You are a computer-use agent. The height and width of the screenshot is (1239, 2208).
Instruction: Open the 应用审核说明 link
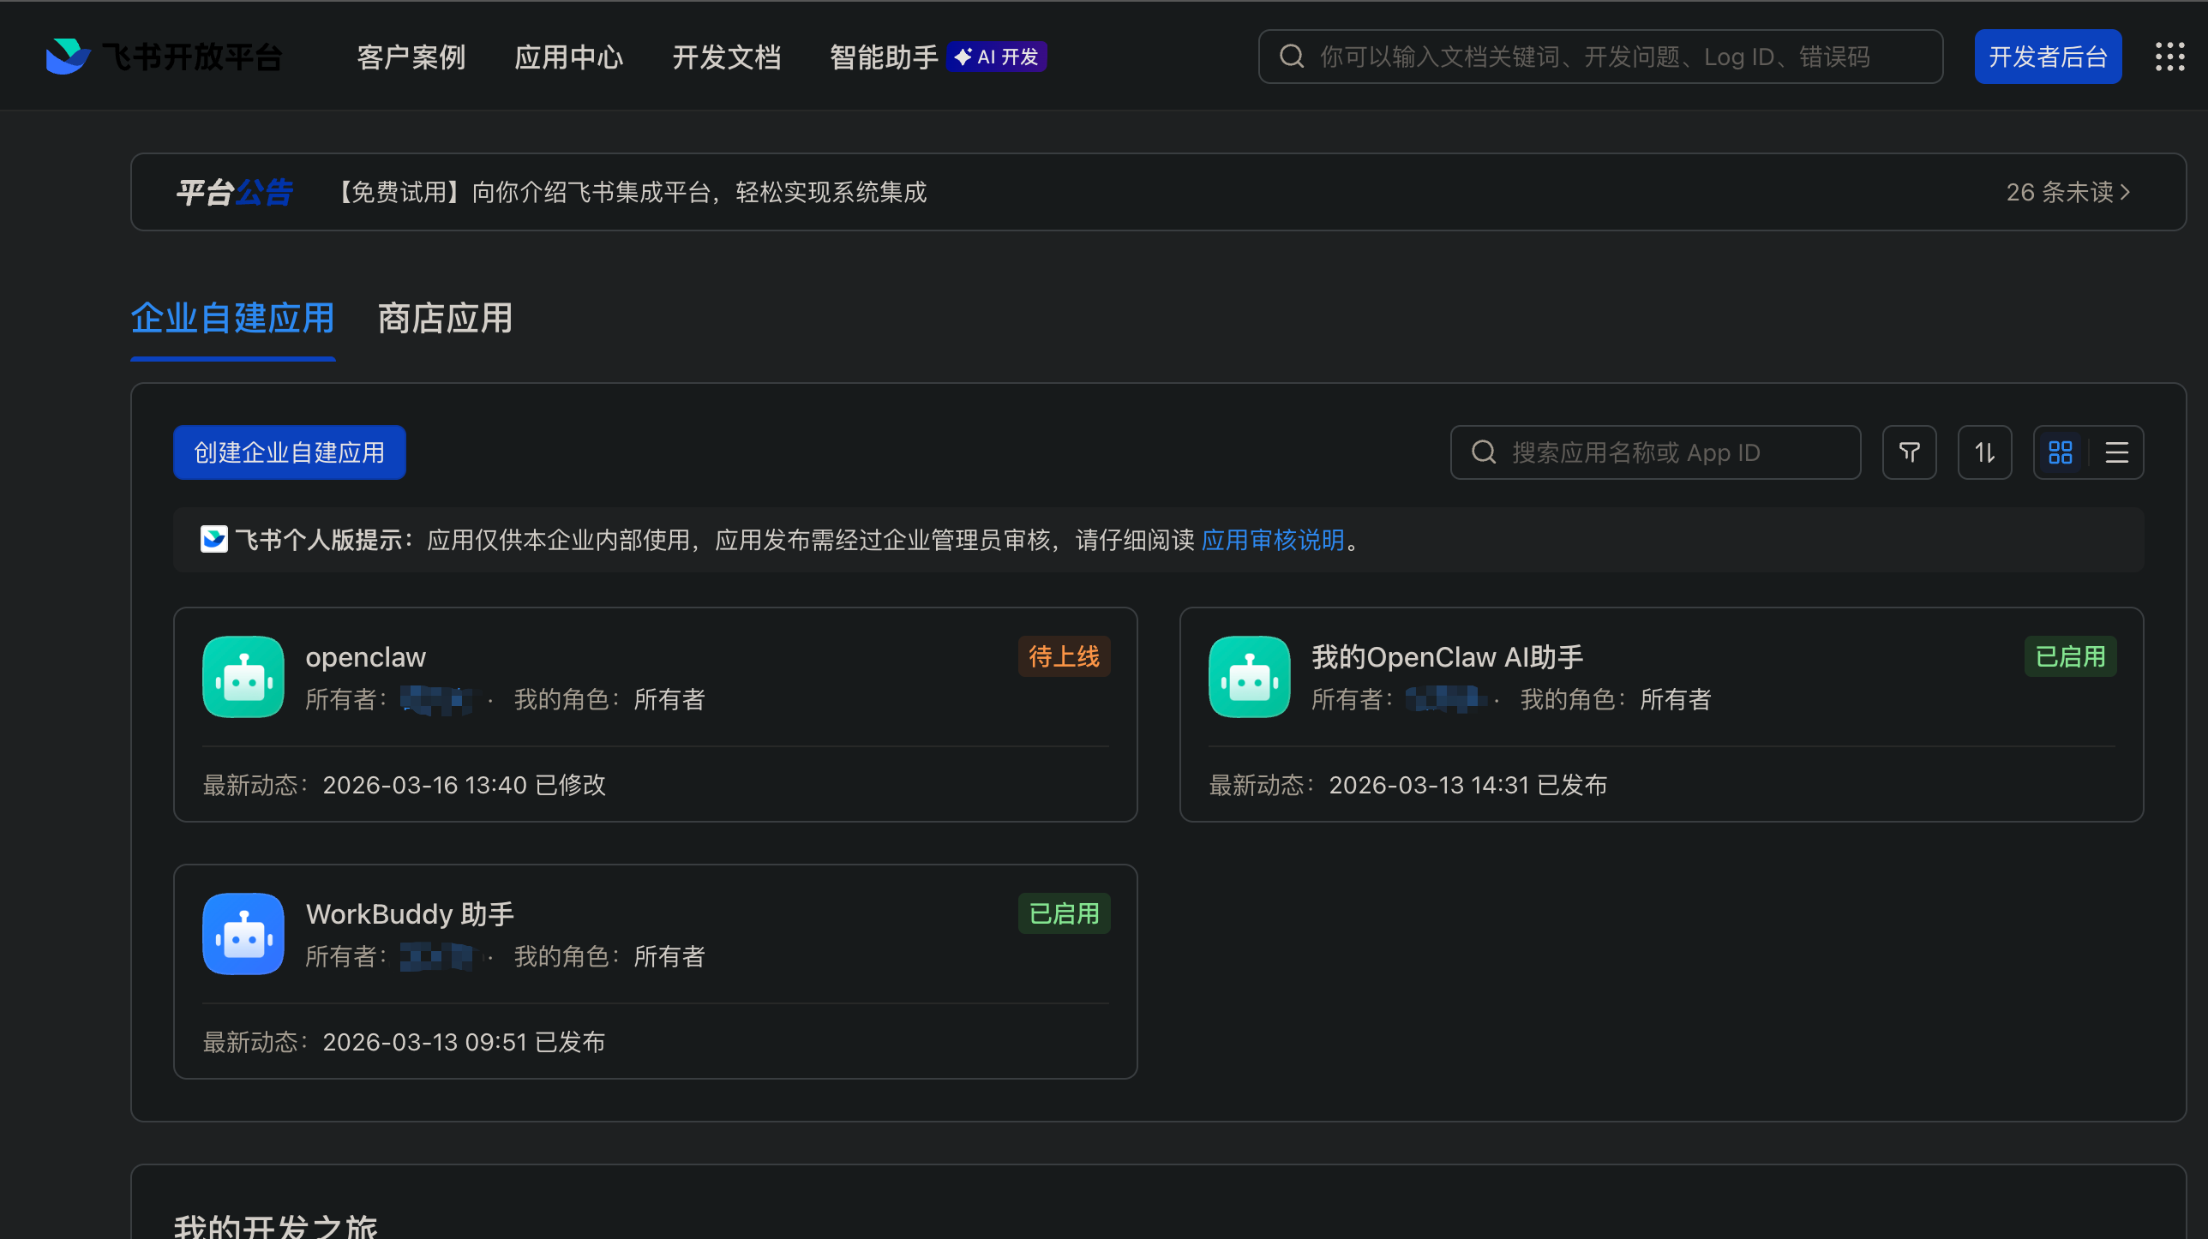(x=1273, y=540)
